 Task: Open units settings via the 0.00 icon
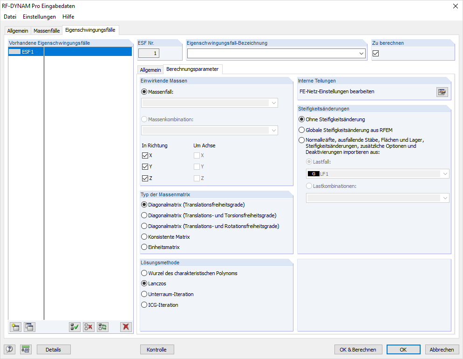coord(26,349)
